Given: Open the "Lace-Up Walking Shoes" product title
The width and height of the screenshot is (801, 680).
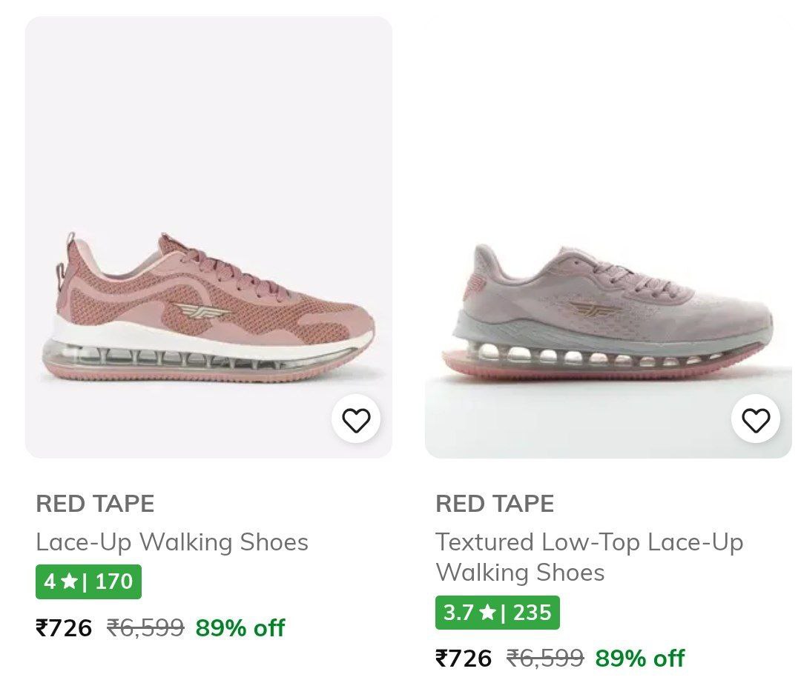Looking at the screenshot, I should click(x=172, y=542).
